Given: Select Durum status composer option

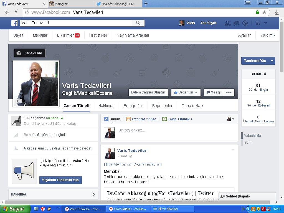Looking at the screenshot, I should [112, 119].
